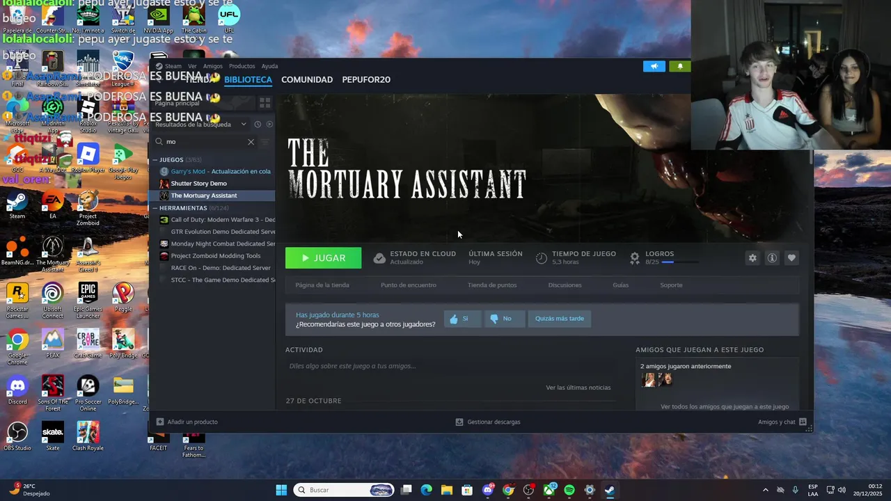Screen dimensions: 891x501
Task: Click activity text box for friends
Action: pyautogui.click(x=450, y=366)
